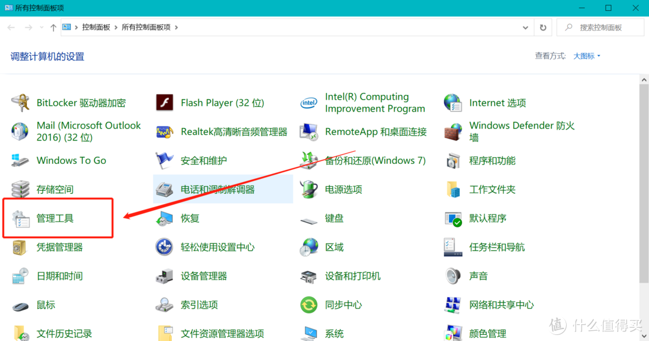The height and width of the screenshot is (341, 649).
Task: Open Windows Defender 防火墙 brick wall icon
Action: pyautogui.click(x=453, y=132)
